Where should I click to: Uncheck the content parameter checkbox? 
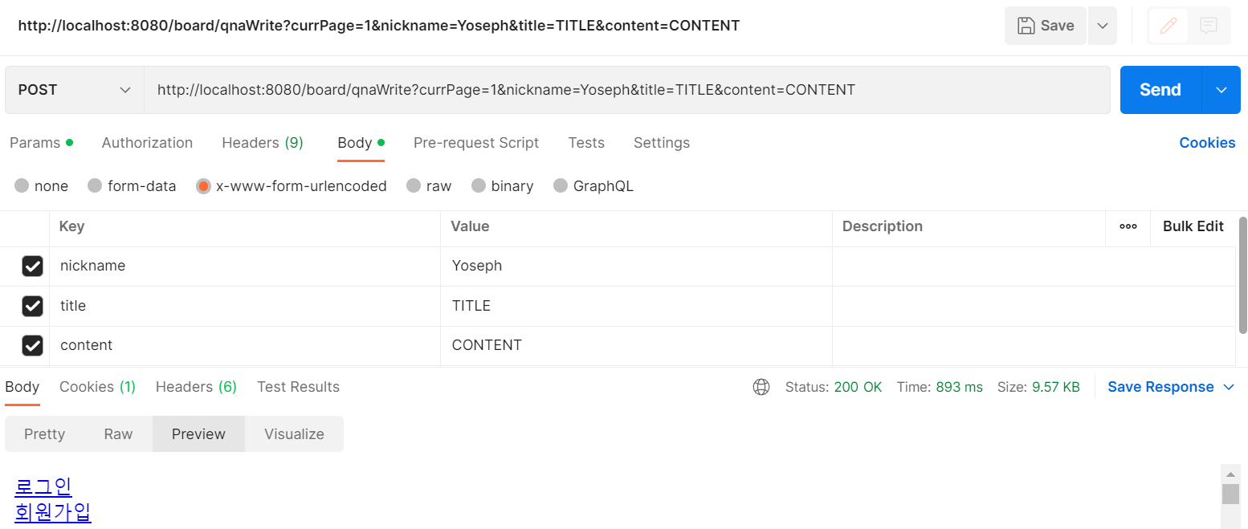pyautogui.click(x=32, y=345)
